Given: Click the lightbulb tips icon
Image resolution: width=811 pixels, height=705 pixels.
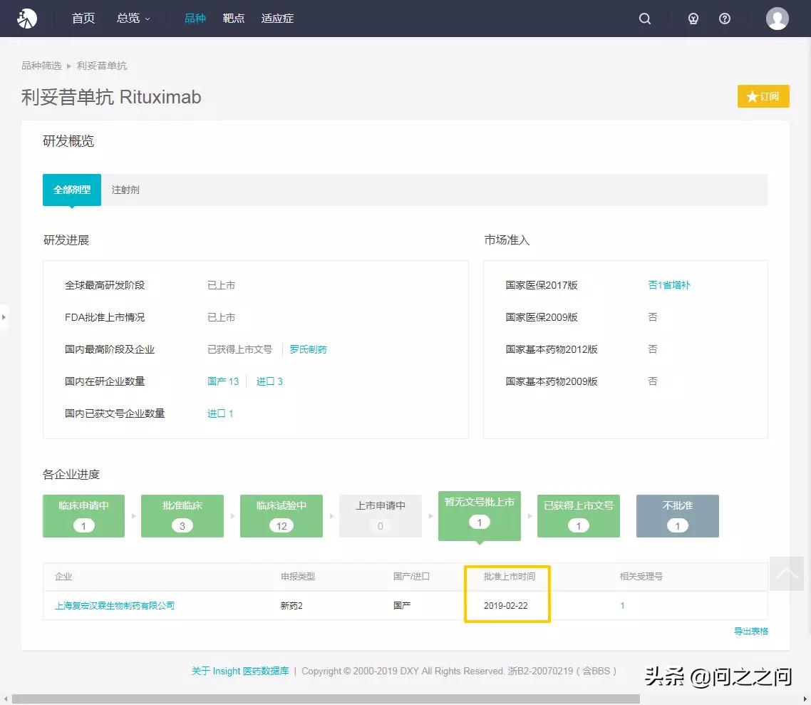Looking at the screenshot, I should click(x=693, y=19).
